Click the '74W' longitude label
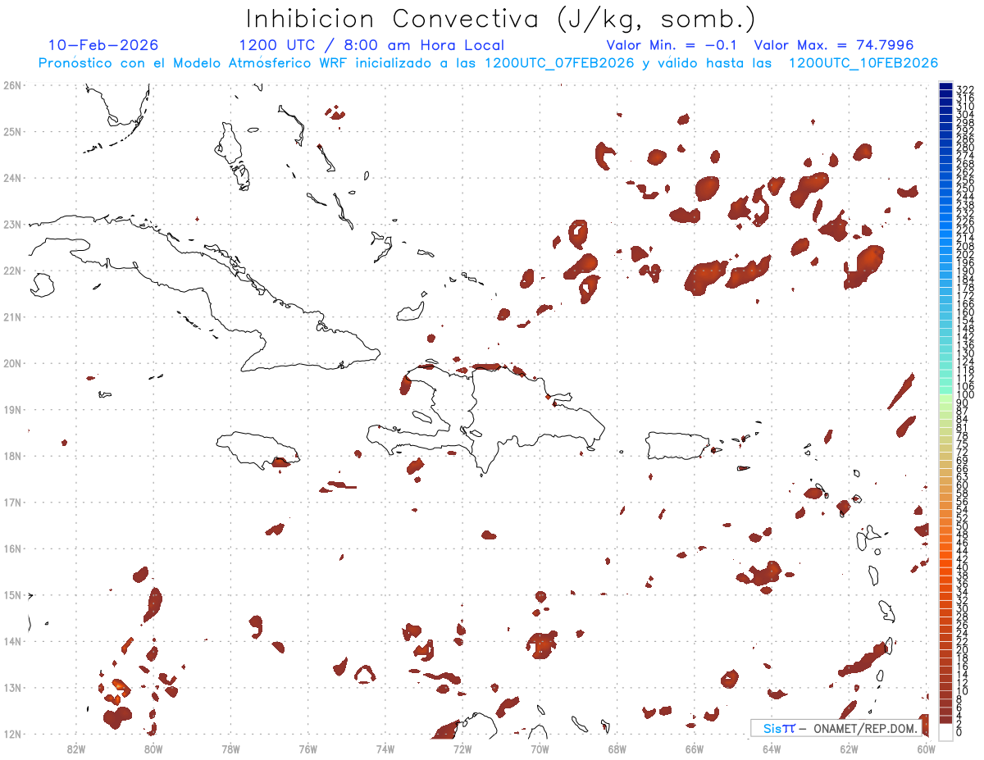The image size is (984, 760). click(x=385, y=748)
